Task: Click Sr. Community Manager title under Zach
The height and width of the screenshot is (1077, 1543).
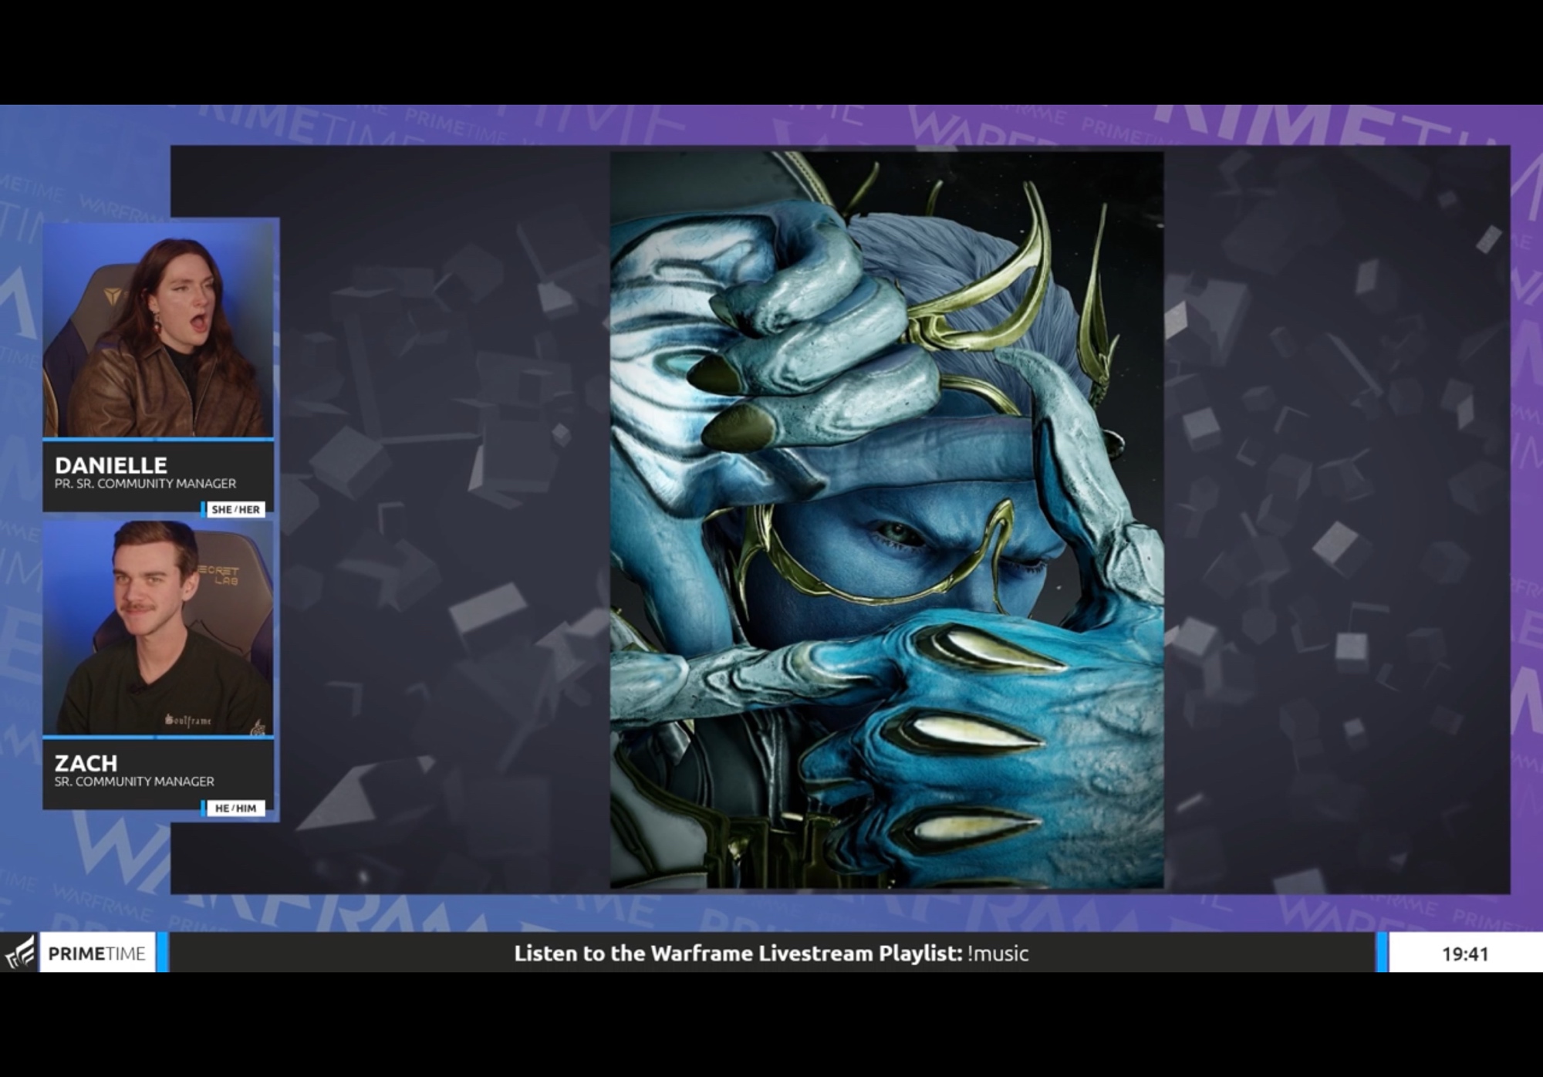Action: click(134, 782)
